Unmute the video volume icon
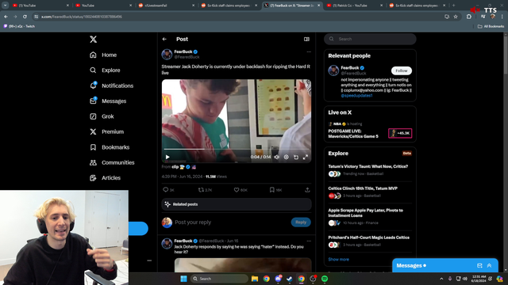 click(277, 157)
